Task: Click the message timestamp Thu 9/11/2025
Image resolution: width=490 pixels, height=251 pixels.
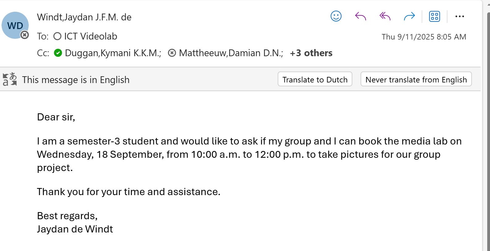Action: coord(424,36)
